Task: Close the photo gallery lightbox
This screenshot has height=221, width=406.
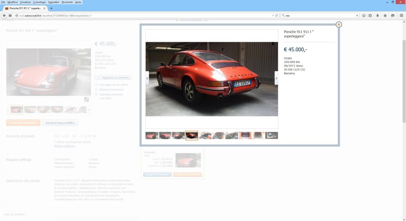Action: [x=339, y=25]
